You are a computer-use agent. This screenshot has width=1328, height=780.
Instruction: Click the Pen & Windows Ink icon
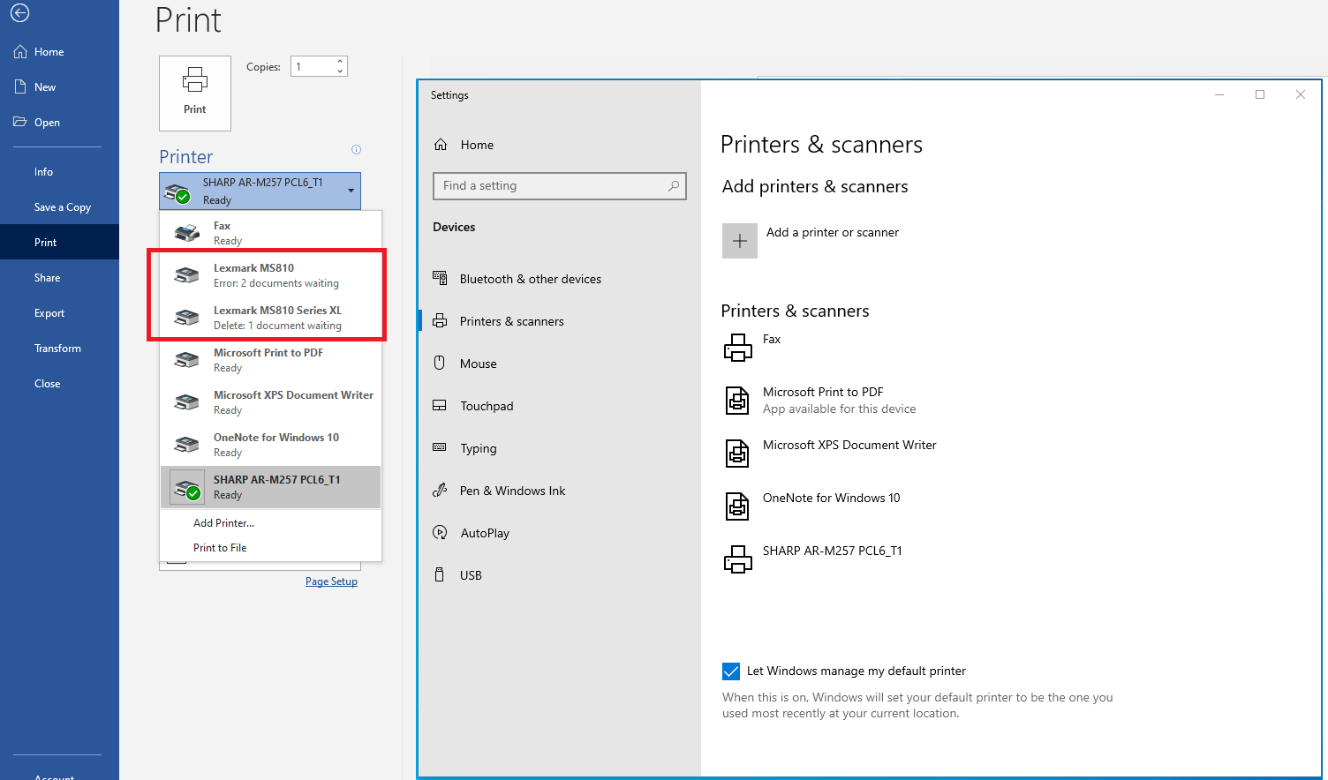pos(440,490)
